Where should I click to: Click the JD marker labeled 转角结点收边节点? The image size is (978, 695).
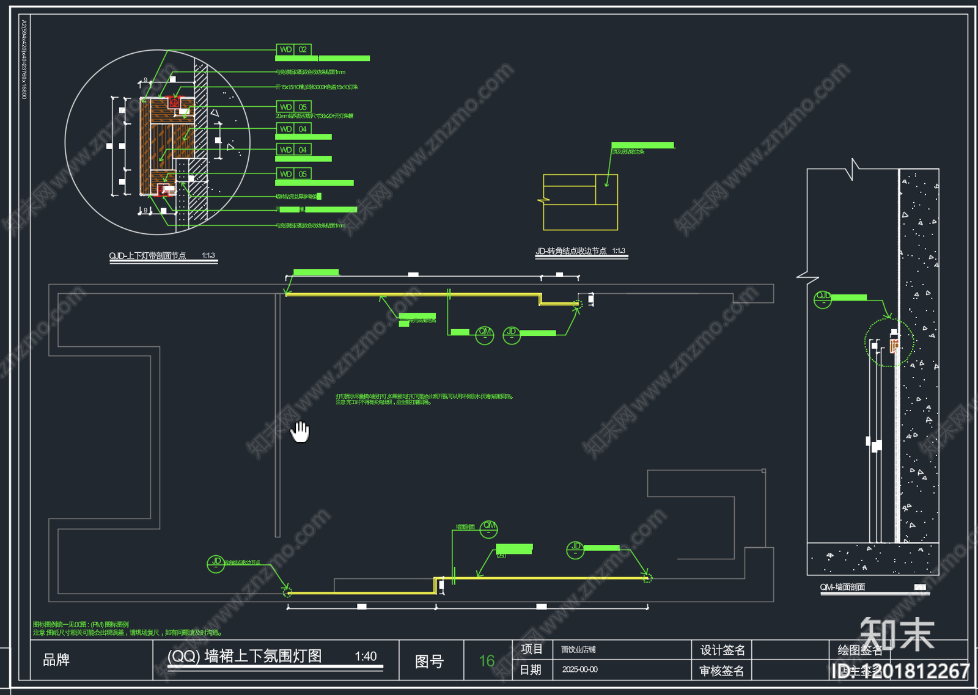(x=216, y=564)
